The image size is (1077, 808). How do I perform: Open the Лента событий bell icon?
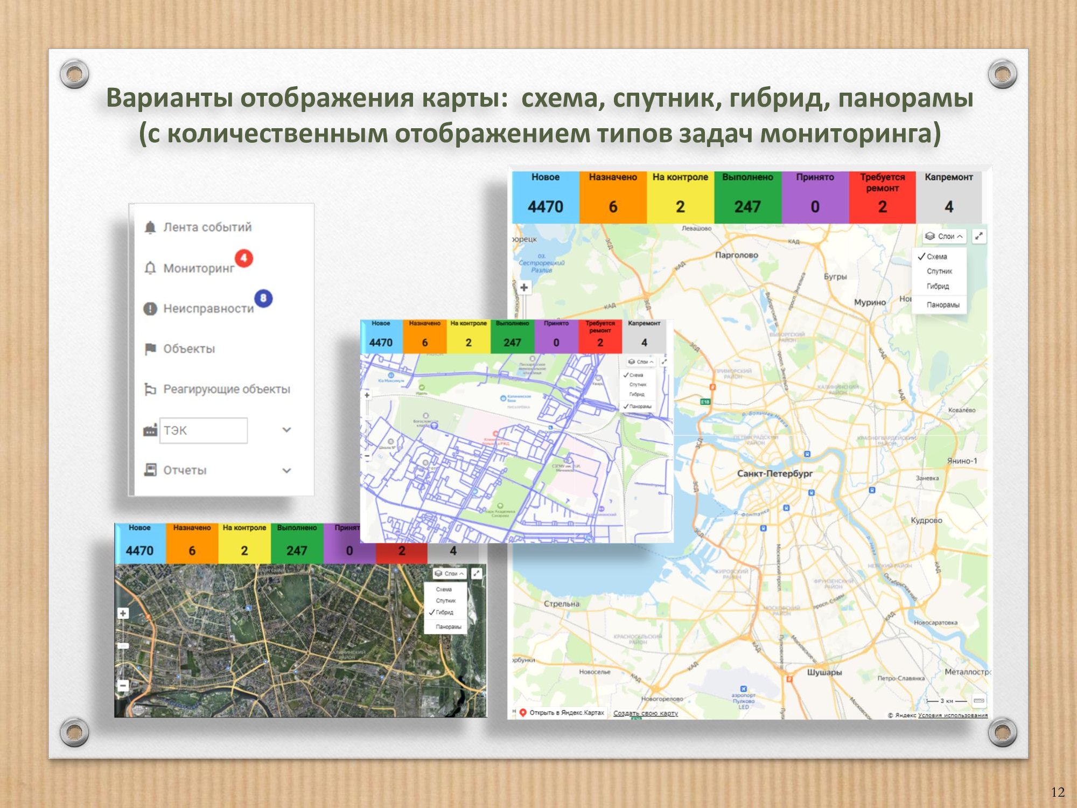tap(149, 227)
